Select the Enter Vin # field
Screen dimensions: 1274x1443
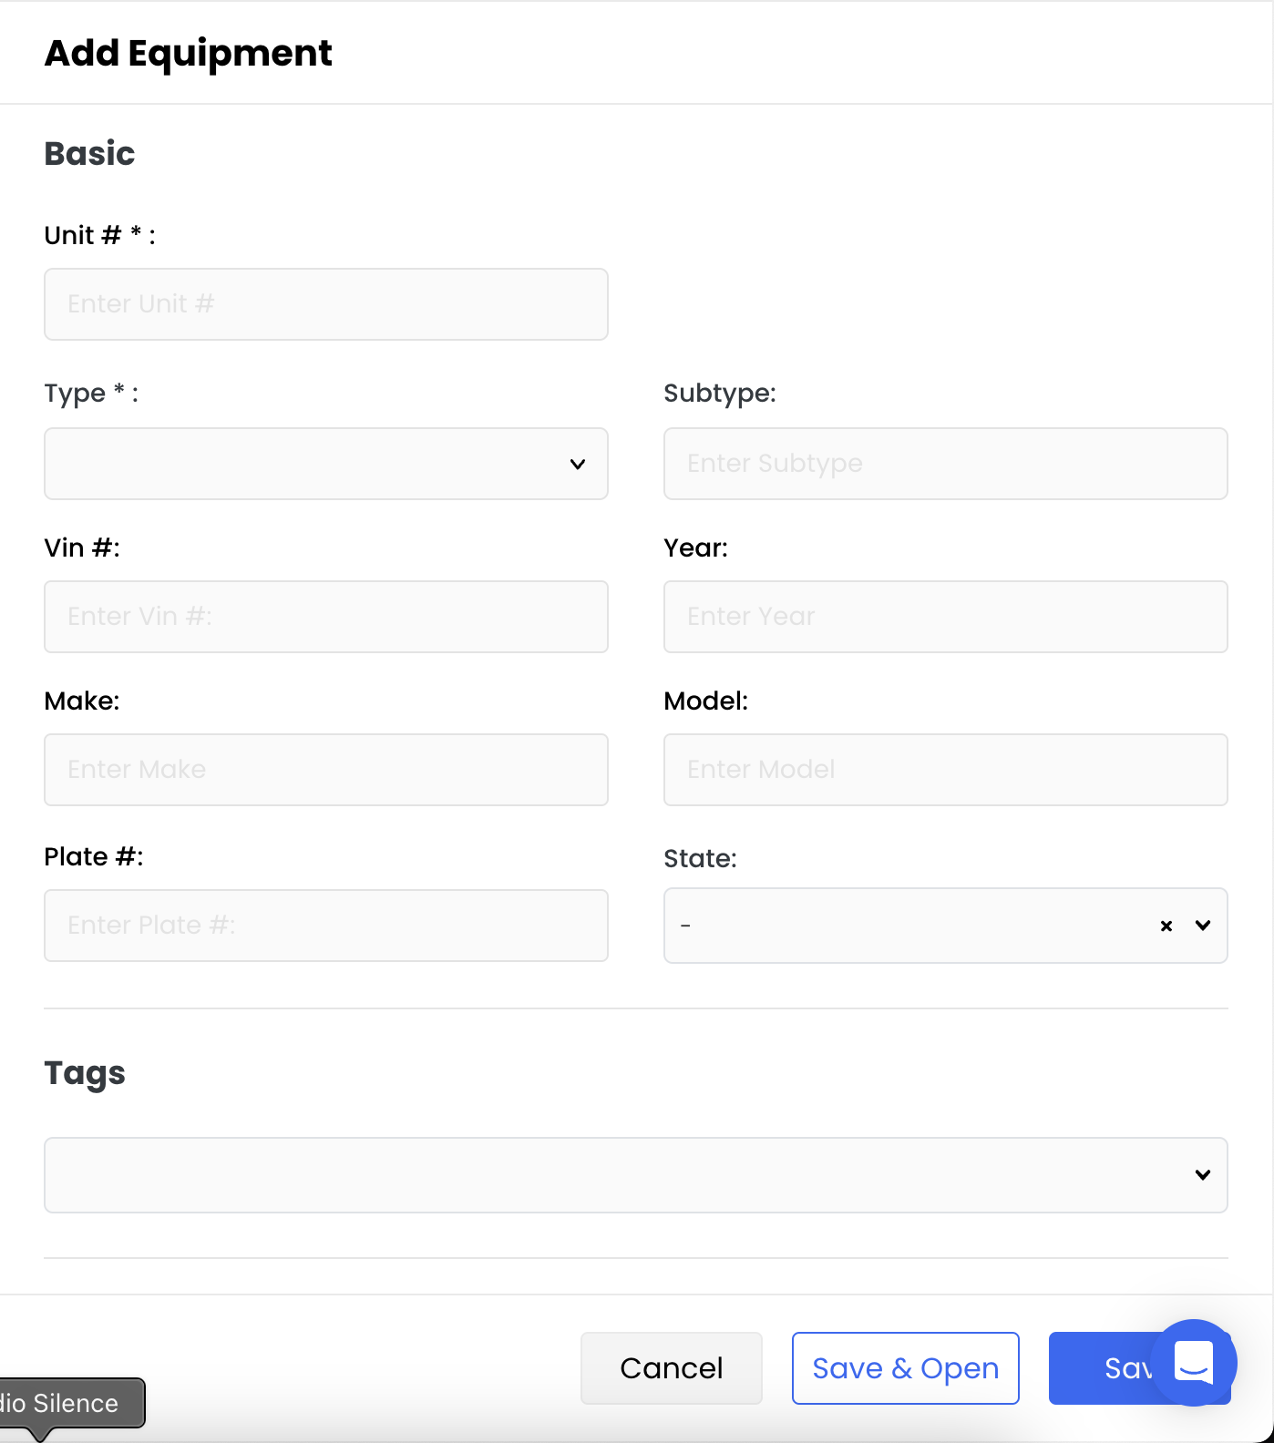tap(325, 617)
